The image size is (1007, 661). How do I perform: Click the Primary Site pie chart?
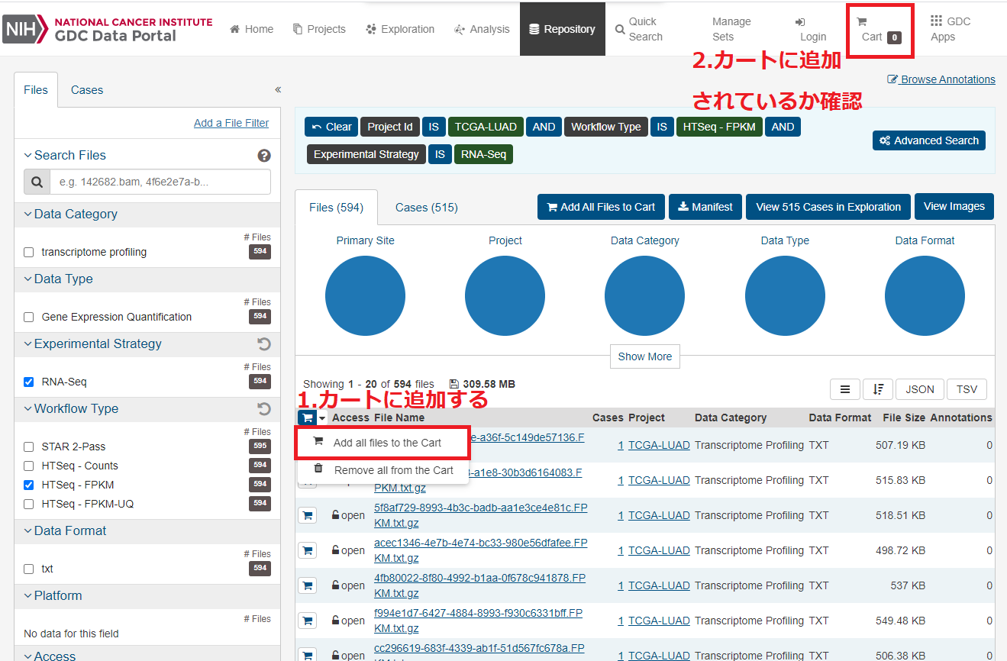coord(365,296)
